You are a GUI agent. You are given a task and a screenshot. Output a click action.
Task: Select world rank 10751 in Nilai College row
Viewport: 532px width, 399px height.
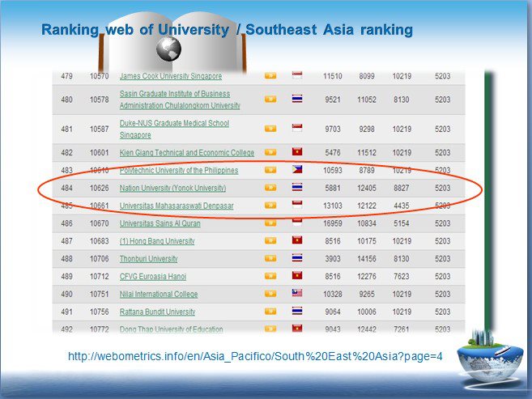coord(99,294)
